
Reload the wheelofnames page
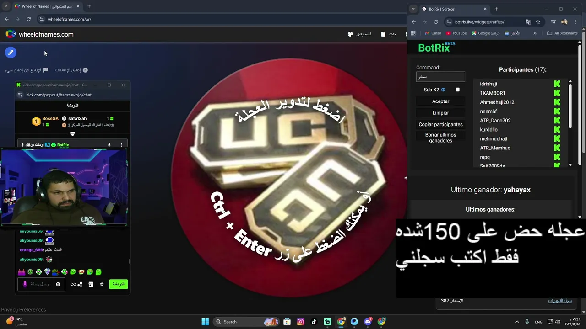click(28, 19)
